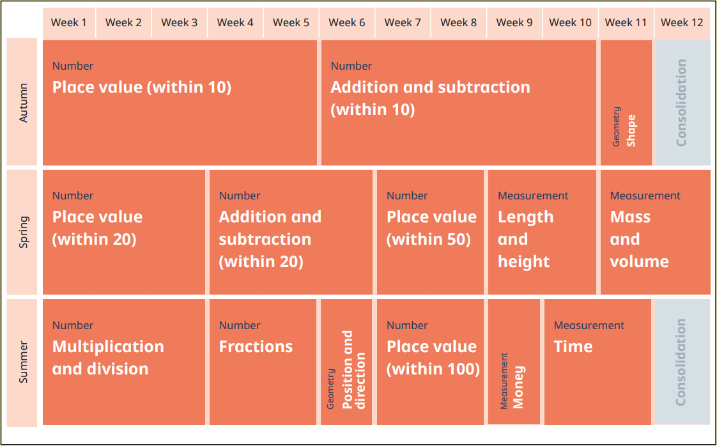Select the Autumn term row label

(x=22, y=102)
